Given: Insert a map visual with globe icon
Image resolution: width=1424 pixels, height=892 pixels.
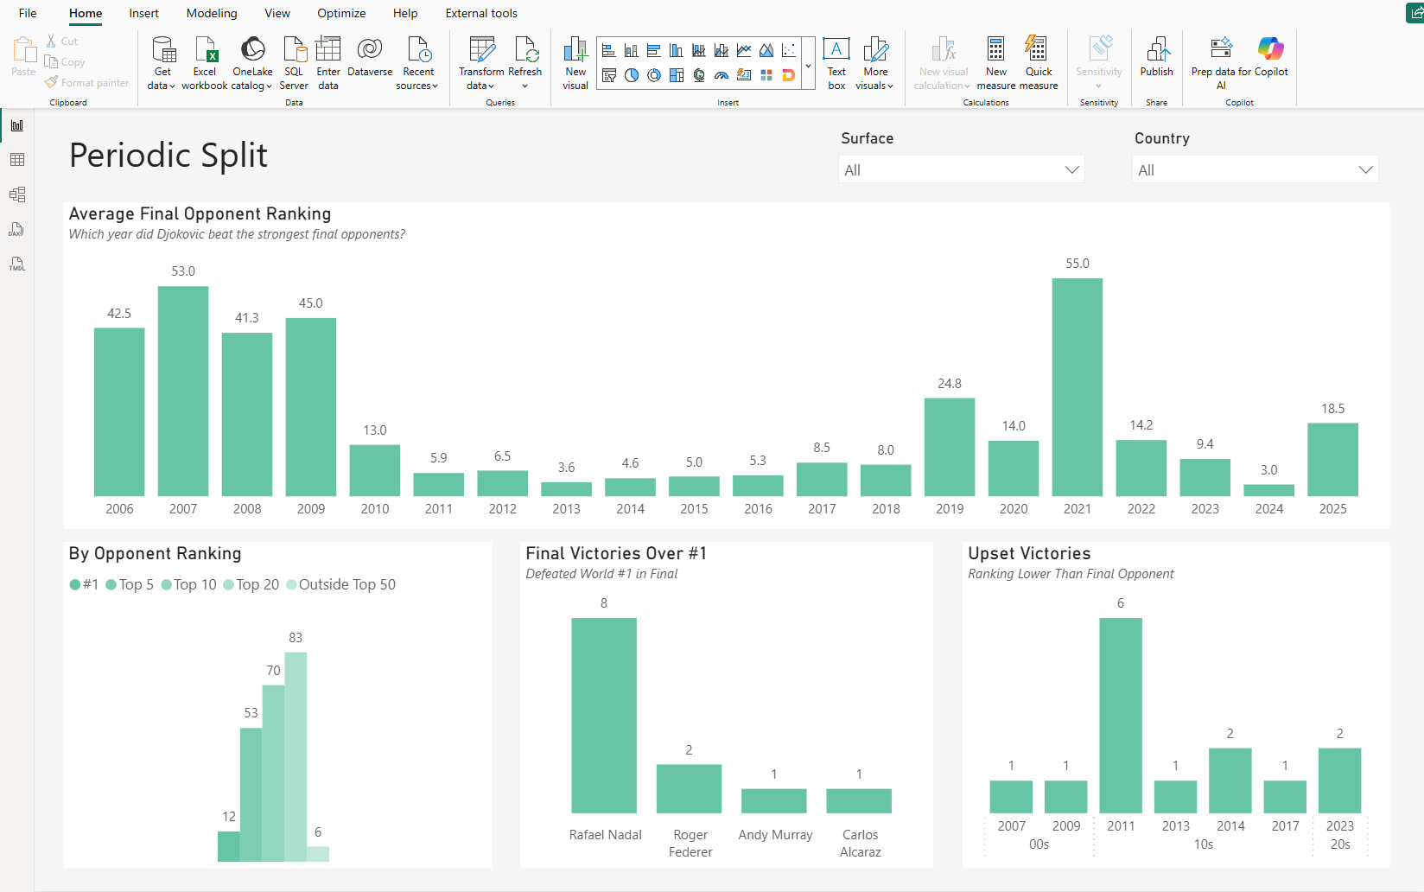Looking at the screenshot, I should click(699, 75).
